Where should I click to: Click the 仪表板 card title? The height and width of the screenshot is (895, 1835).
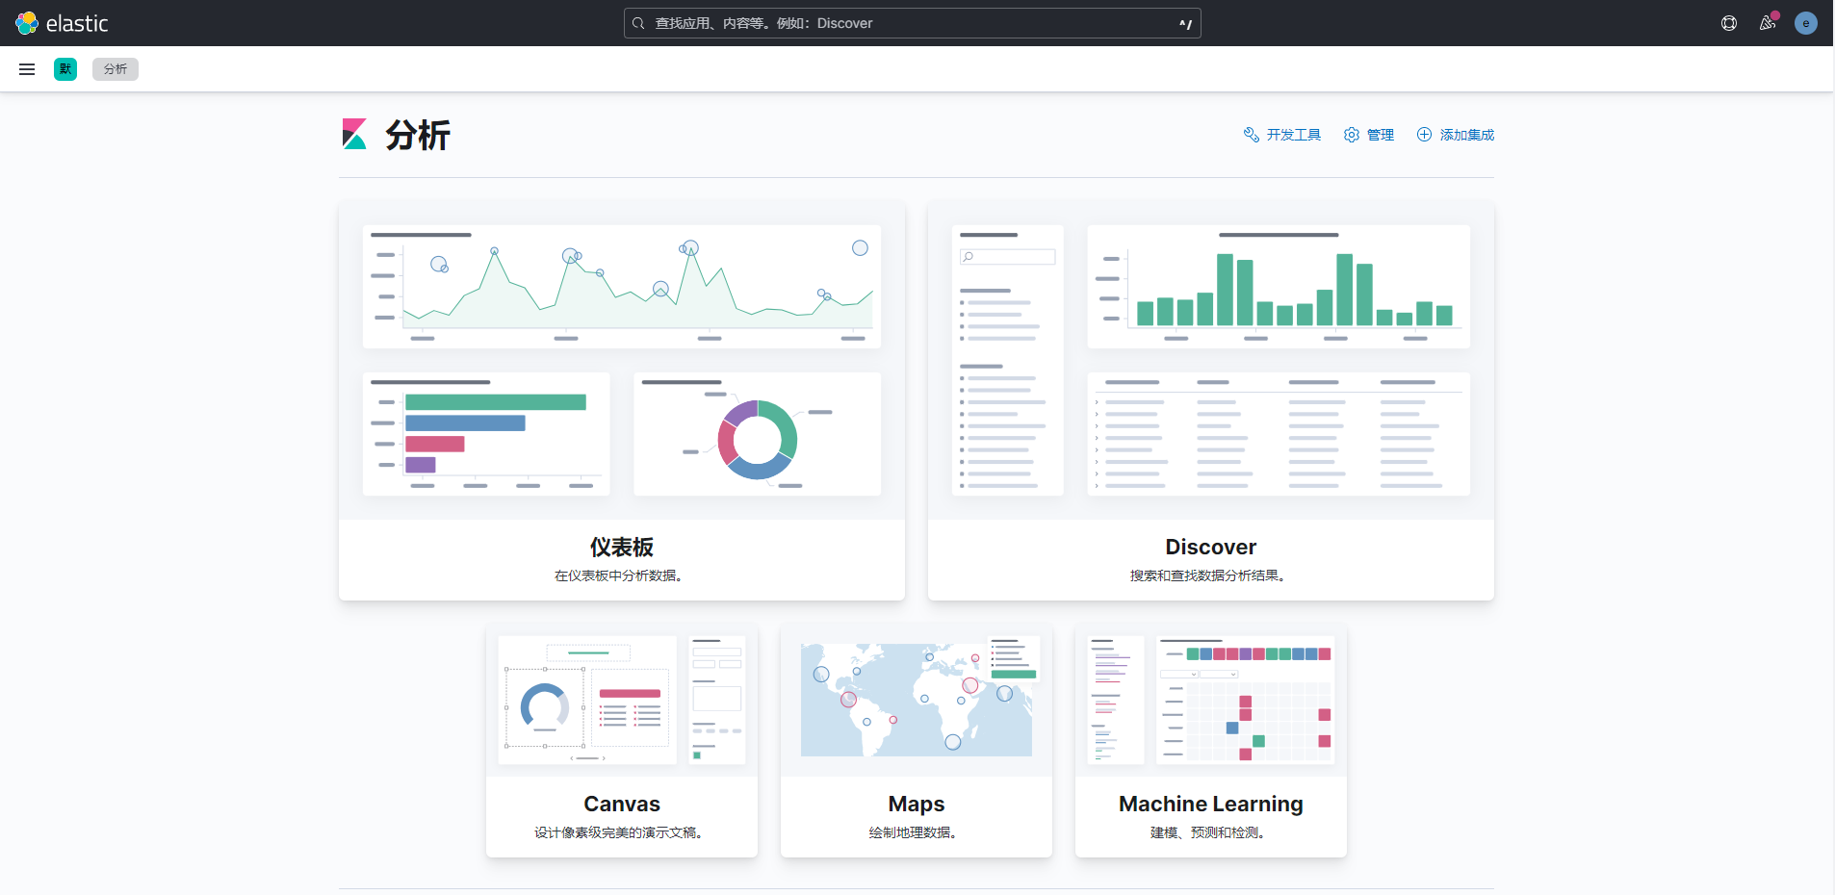click(x=622, y=547)
